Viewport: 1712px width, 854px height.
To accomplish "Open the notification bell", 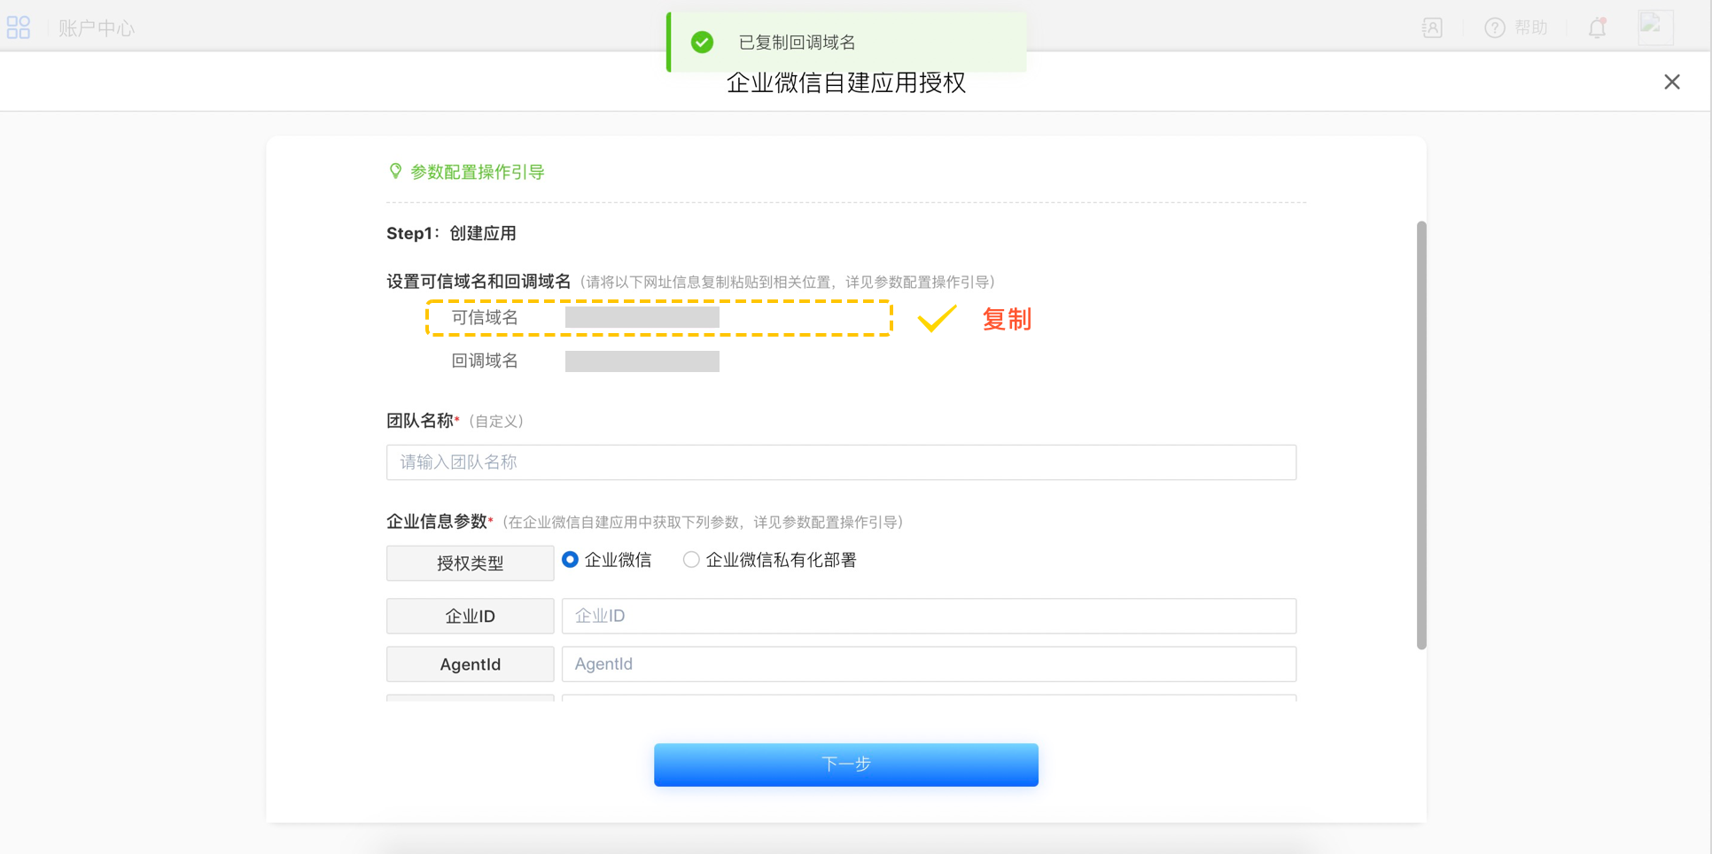I will (1597, 27).
